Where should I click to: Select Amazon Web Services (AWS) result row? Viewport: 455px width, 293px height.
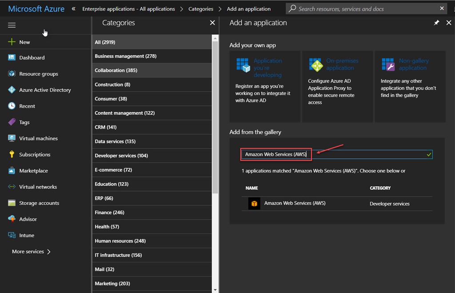click(x=337, y=204)
